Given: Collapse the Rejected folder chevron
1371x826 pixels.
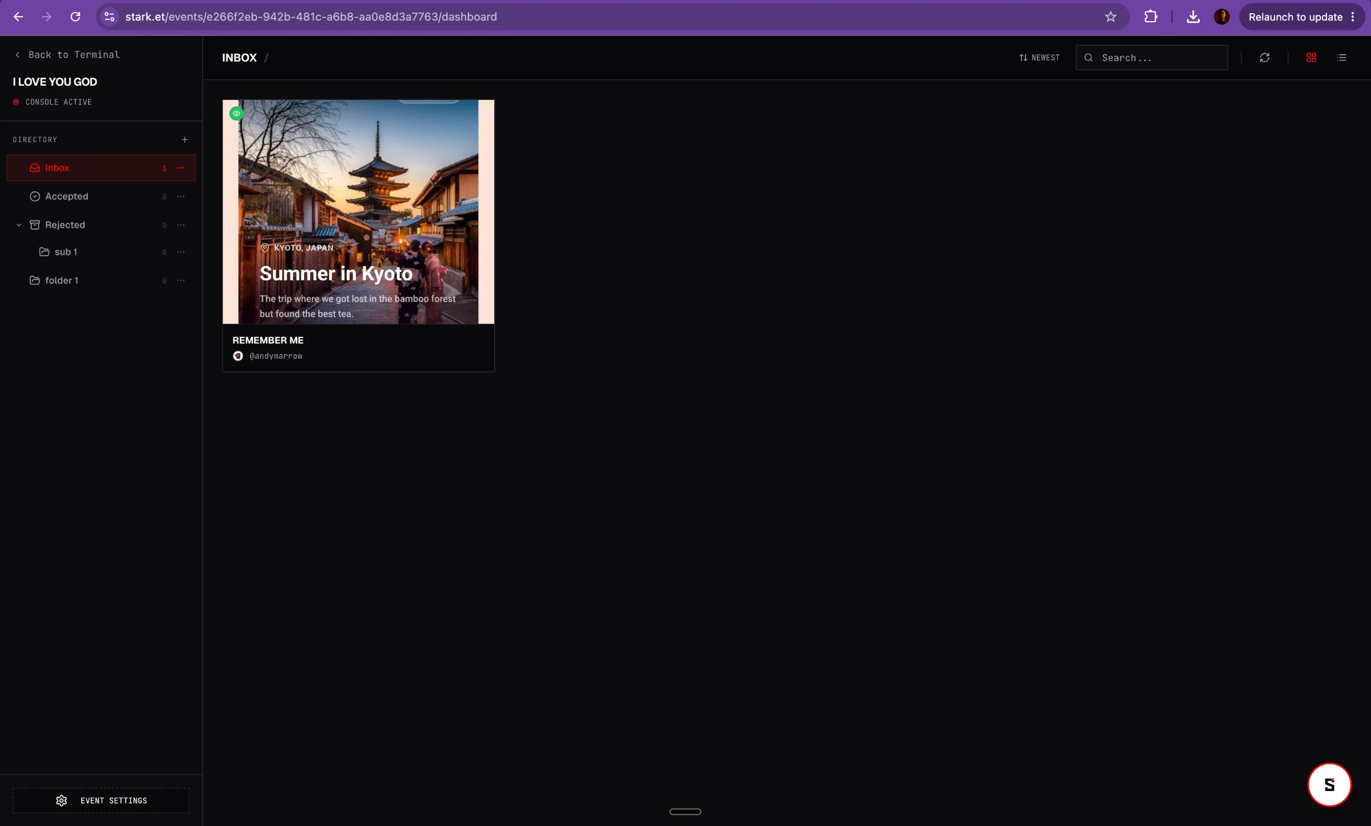Looking at the screenshot, I should point(19,225).
